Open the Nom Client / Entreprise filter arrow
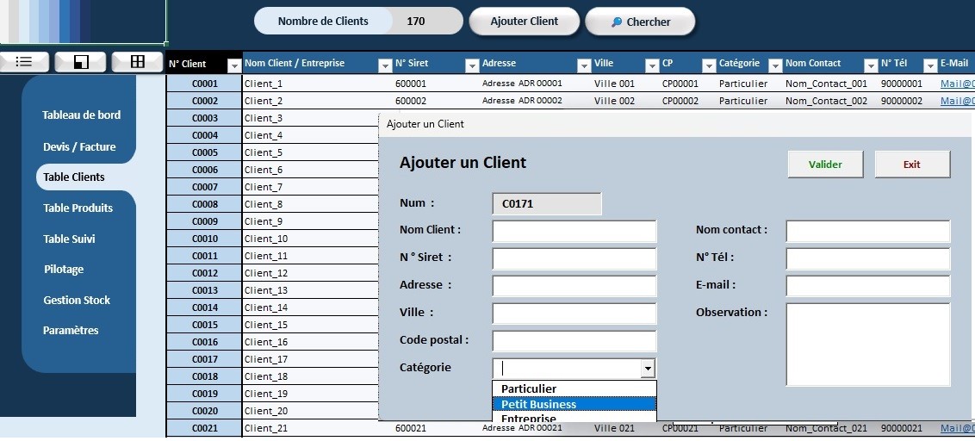The image size is (975, 441). [384, 65]
